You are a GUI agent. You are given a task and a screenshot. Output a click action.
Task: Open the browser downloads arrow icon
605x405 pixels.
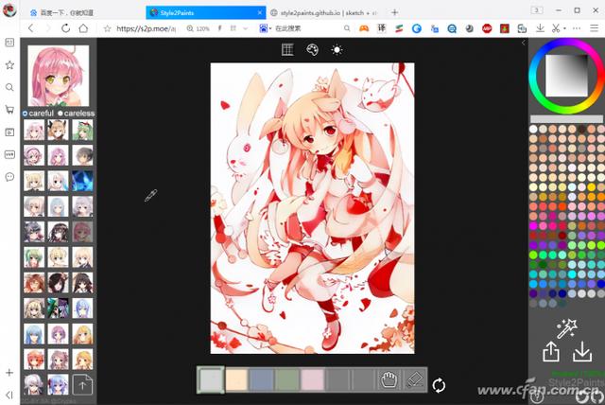[540, 28]
